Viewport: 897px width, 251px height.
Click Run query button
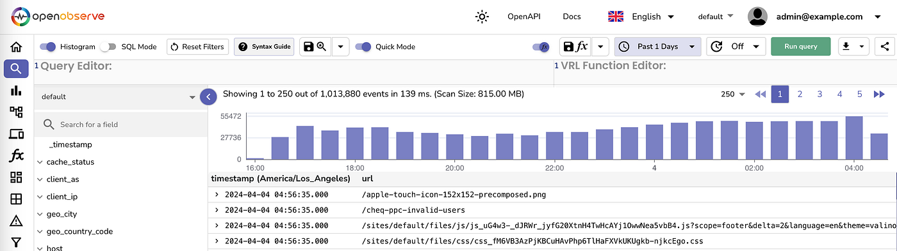(x=801, y=47)
